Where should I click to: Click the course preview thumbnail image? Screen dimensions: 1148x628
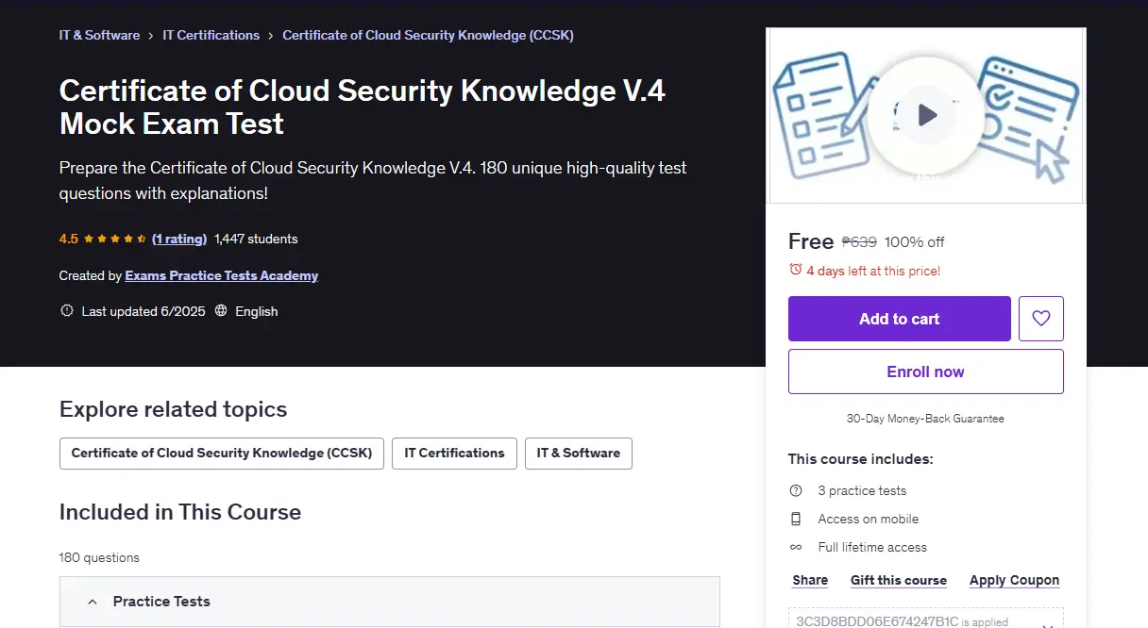coord(926,115)
